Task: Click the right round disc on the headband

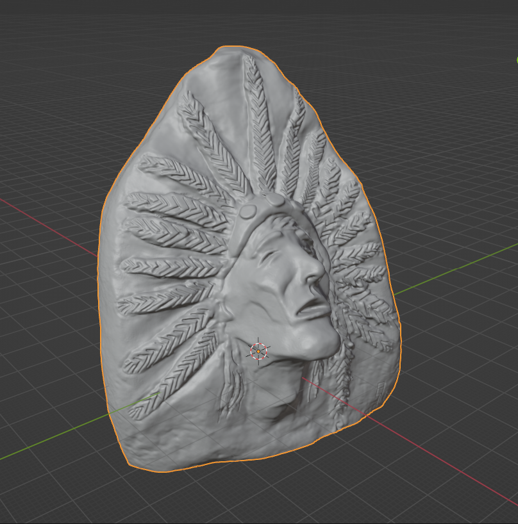Action: [x=275, y=201]
